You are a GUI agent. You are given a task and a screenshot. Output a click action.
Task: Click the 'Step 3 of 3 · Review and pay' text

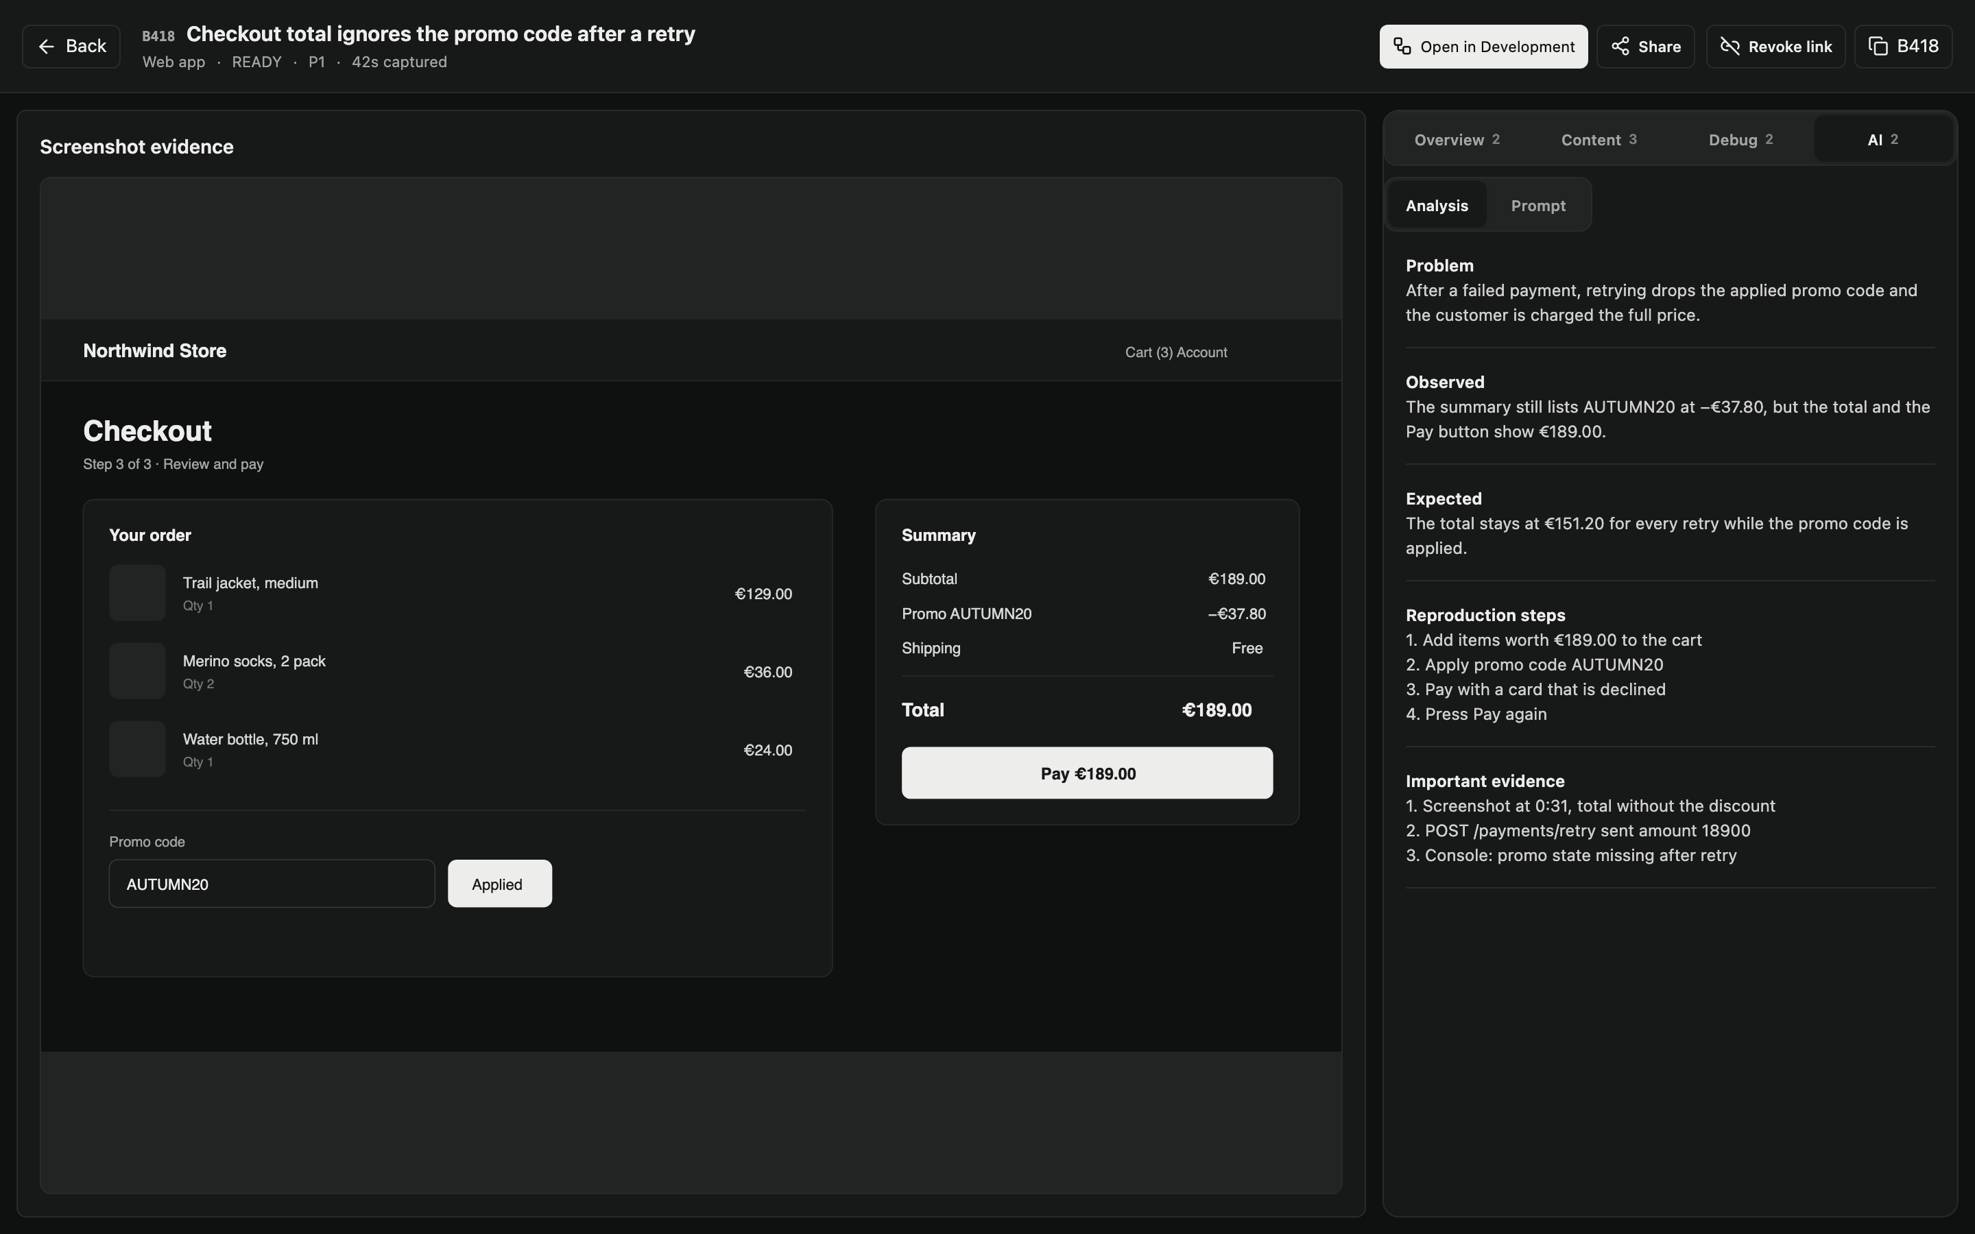(x=173, y=463)
